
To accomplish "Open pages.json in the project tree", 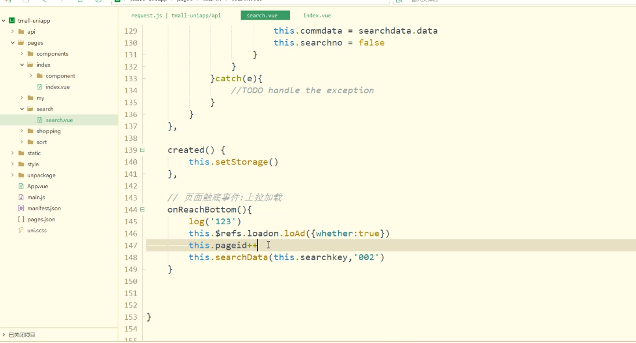I will [x=41, y=220].
